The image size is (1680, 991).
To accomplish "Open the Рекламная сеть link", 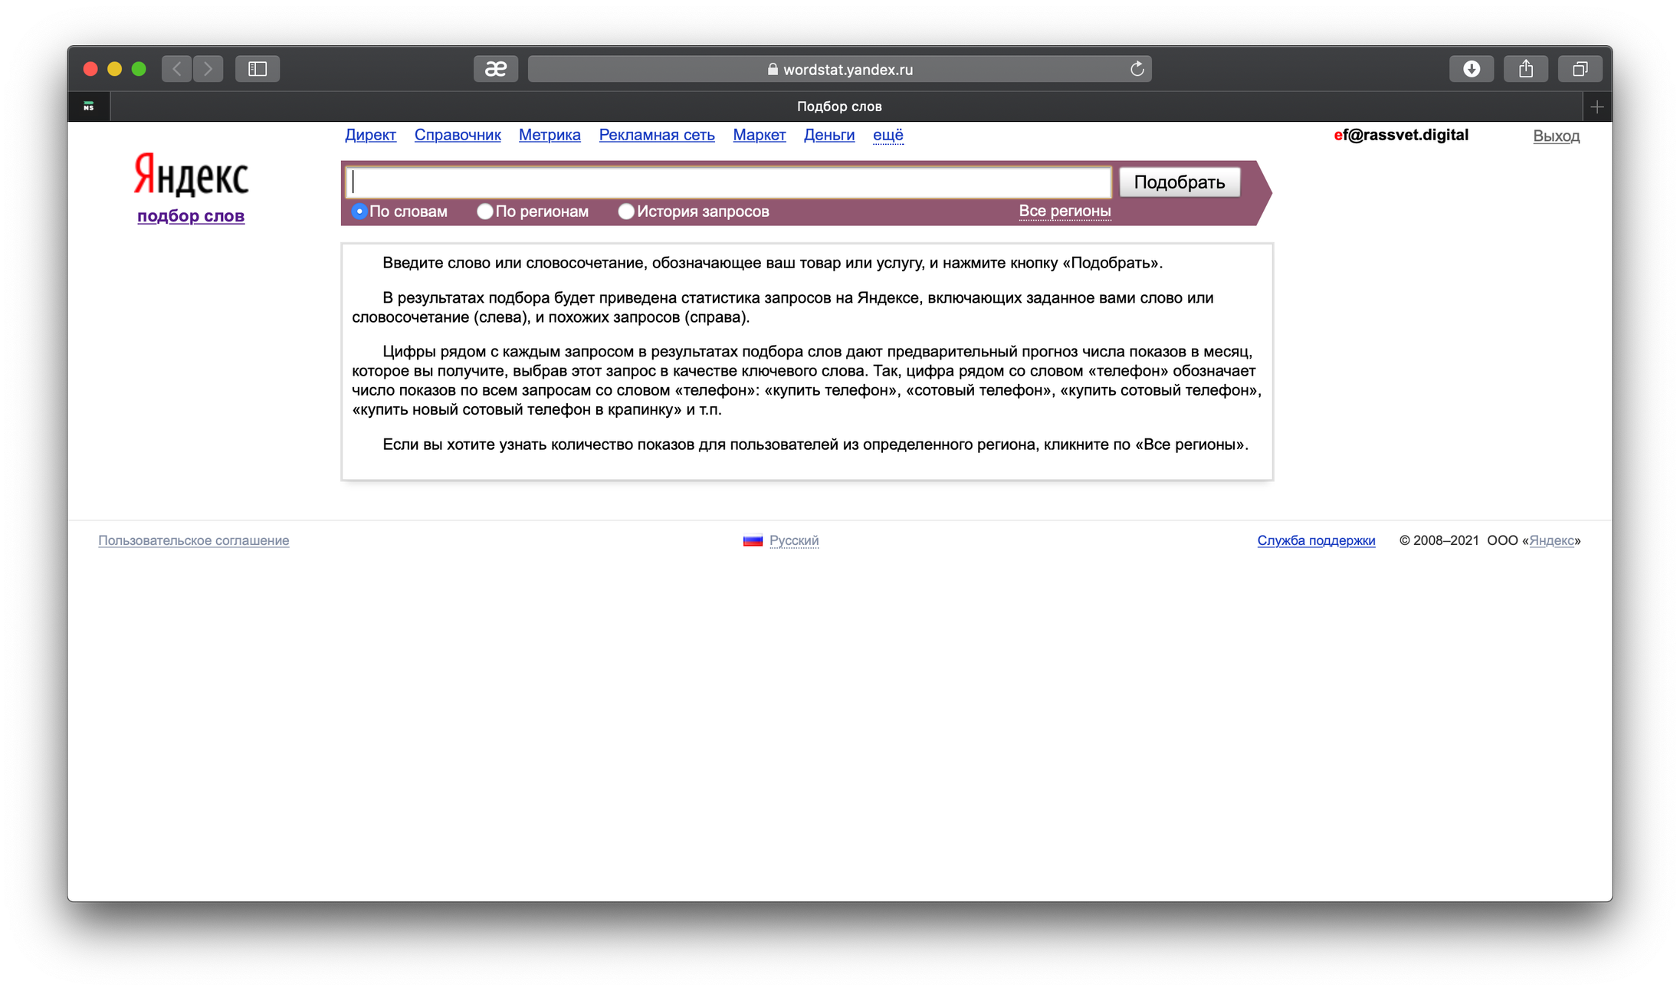I will click(x=657, y=135).
